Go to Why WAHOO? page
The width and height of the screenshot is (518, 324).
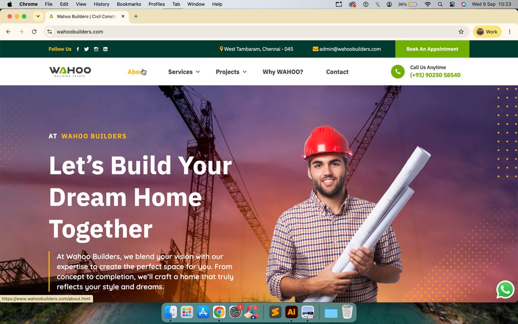283,72
